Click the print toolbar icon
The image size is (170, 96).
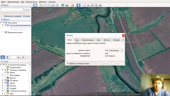click(x=88, y=5)
